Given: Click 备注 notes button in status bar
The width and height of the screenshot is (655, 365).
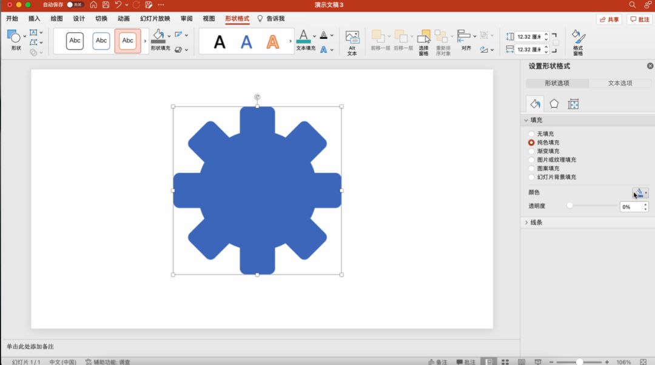Looking at the screenshot, I should pyautogui.click(x=437, y=361).
